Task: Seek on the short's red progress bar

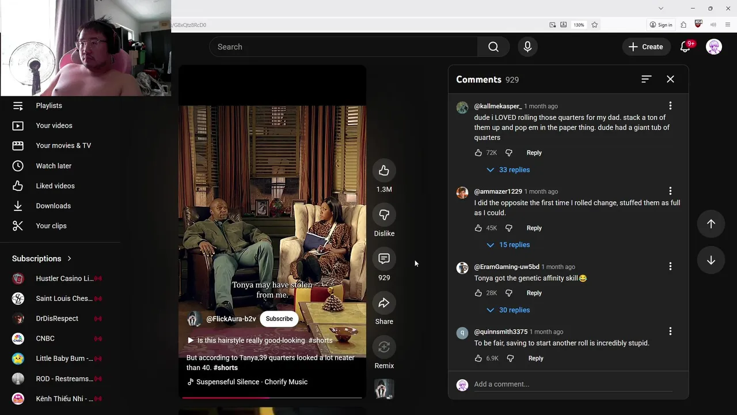Action: pyautogui.click(x=272, y=397)
